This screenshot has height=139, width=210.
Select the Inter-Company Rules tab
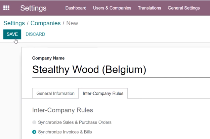pos(103,93)
